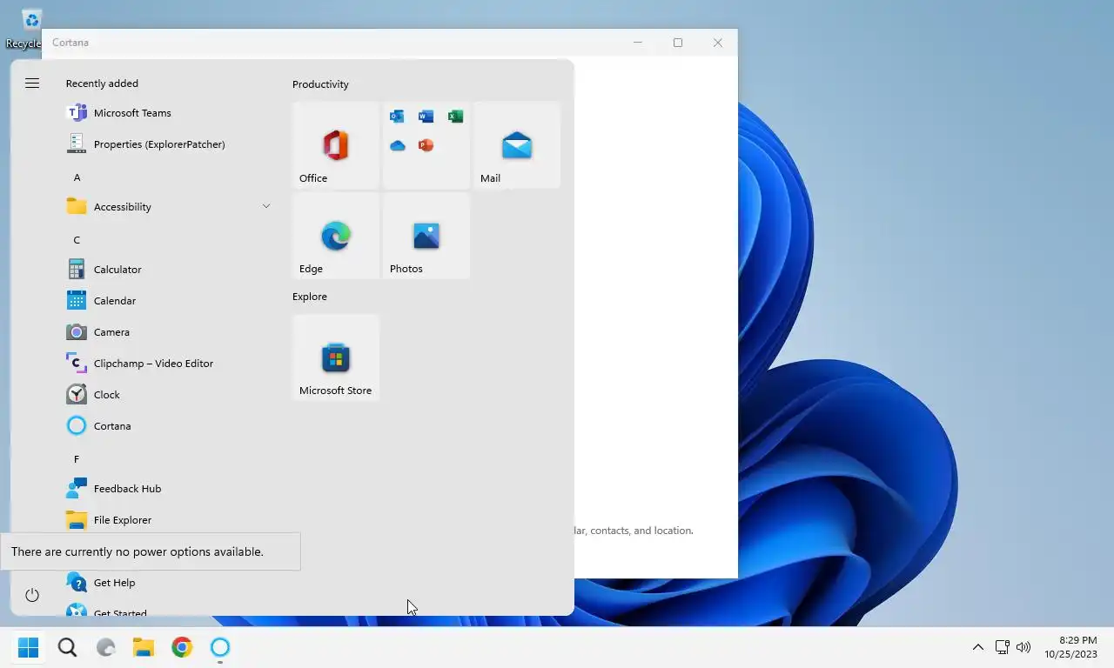Switch to Cortana on the taskbar
This screenshot has width=1114, height=668.
[220, 647]
